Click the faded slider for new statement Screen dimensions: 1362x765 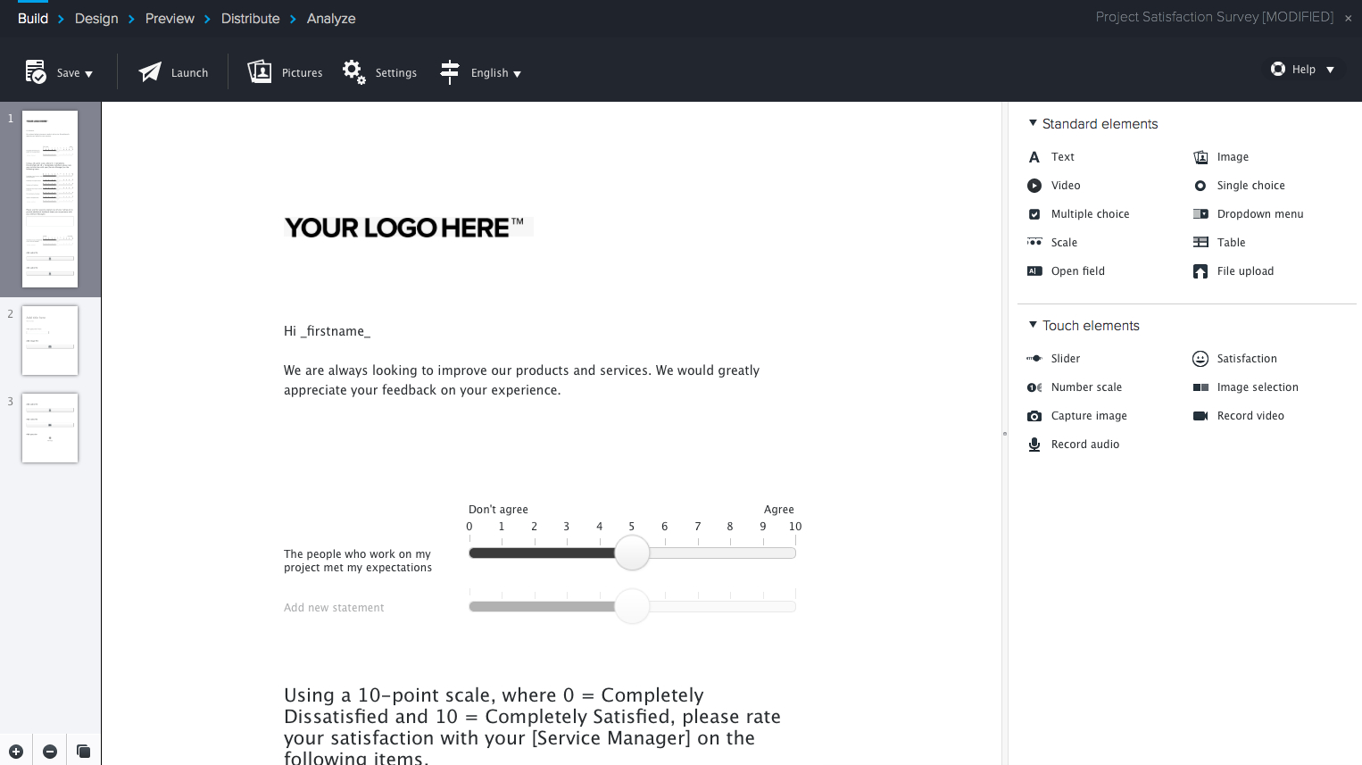pyautogui.click(x=632, y=606)
